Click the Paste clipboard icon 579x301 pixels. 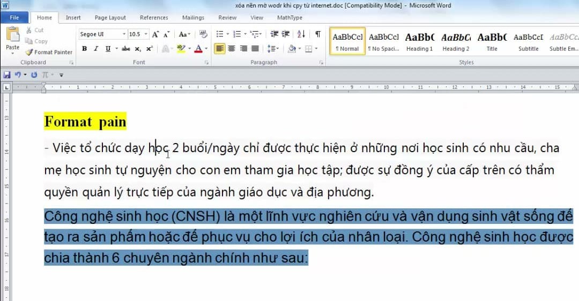tap(12, 35)
